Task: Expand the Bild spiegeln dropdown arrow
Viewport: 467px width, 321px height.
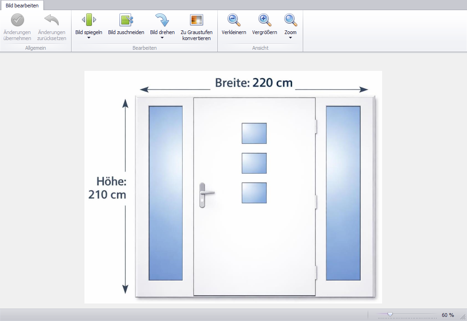Action: (89, 38)
